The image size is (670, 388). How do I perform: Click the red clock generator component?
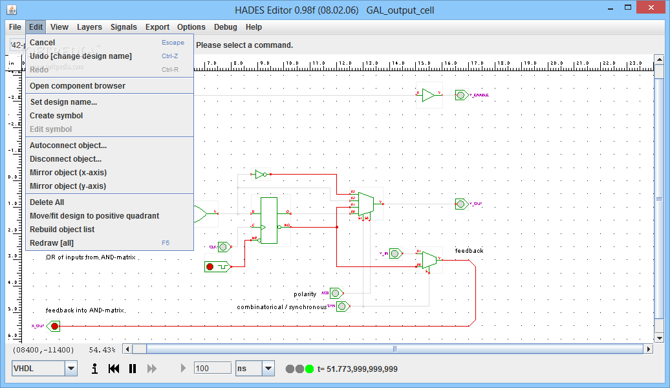[217, 266]
